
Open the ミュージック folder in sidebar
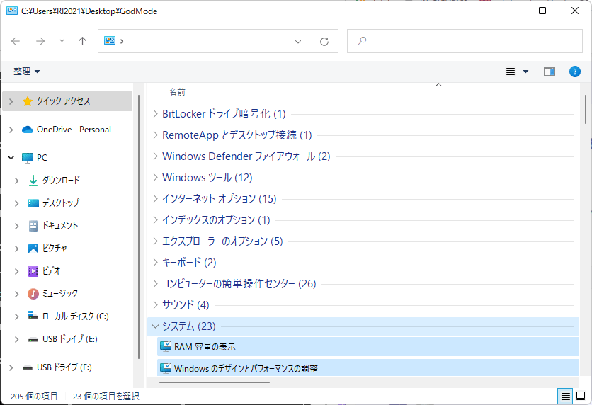click(60, 294)
